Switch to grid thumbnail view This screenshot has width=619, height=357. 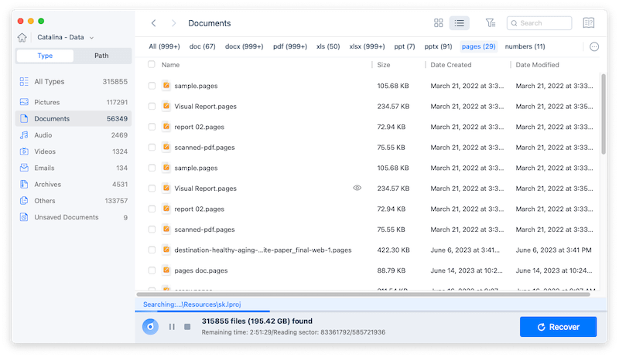coord(438,23)
